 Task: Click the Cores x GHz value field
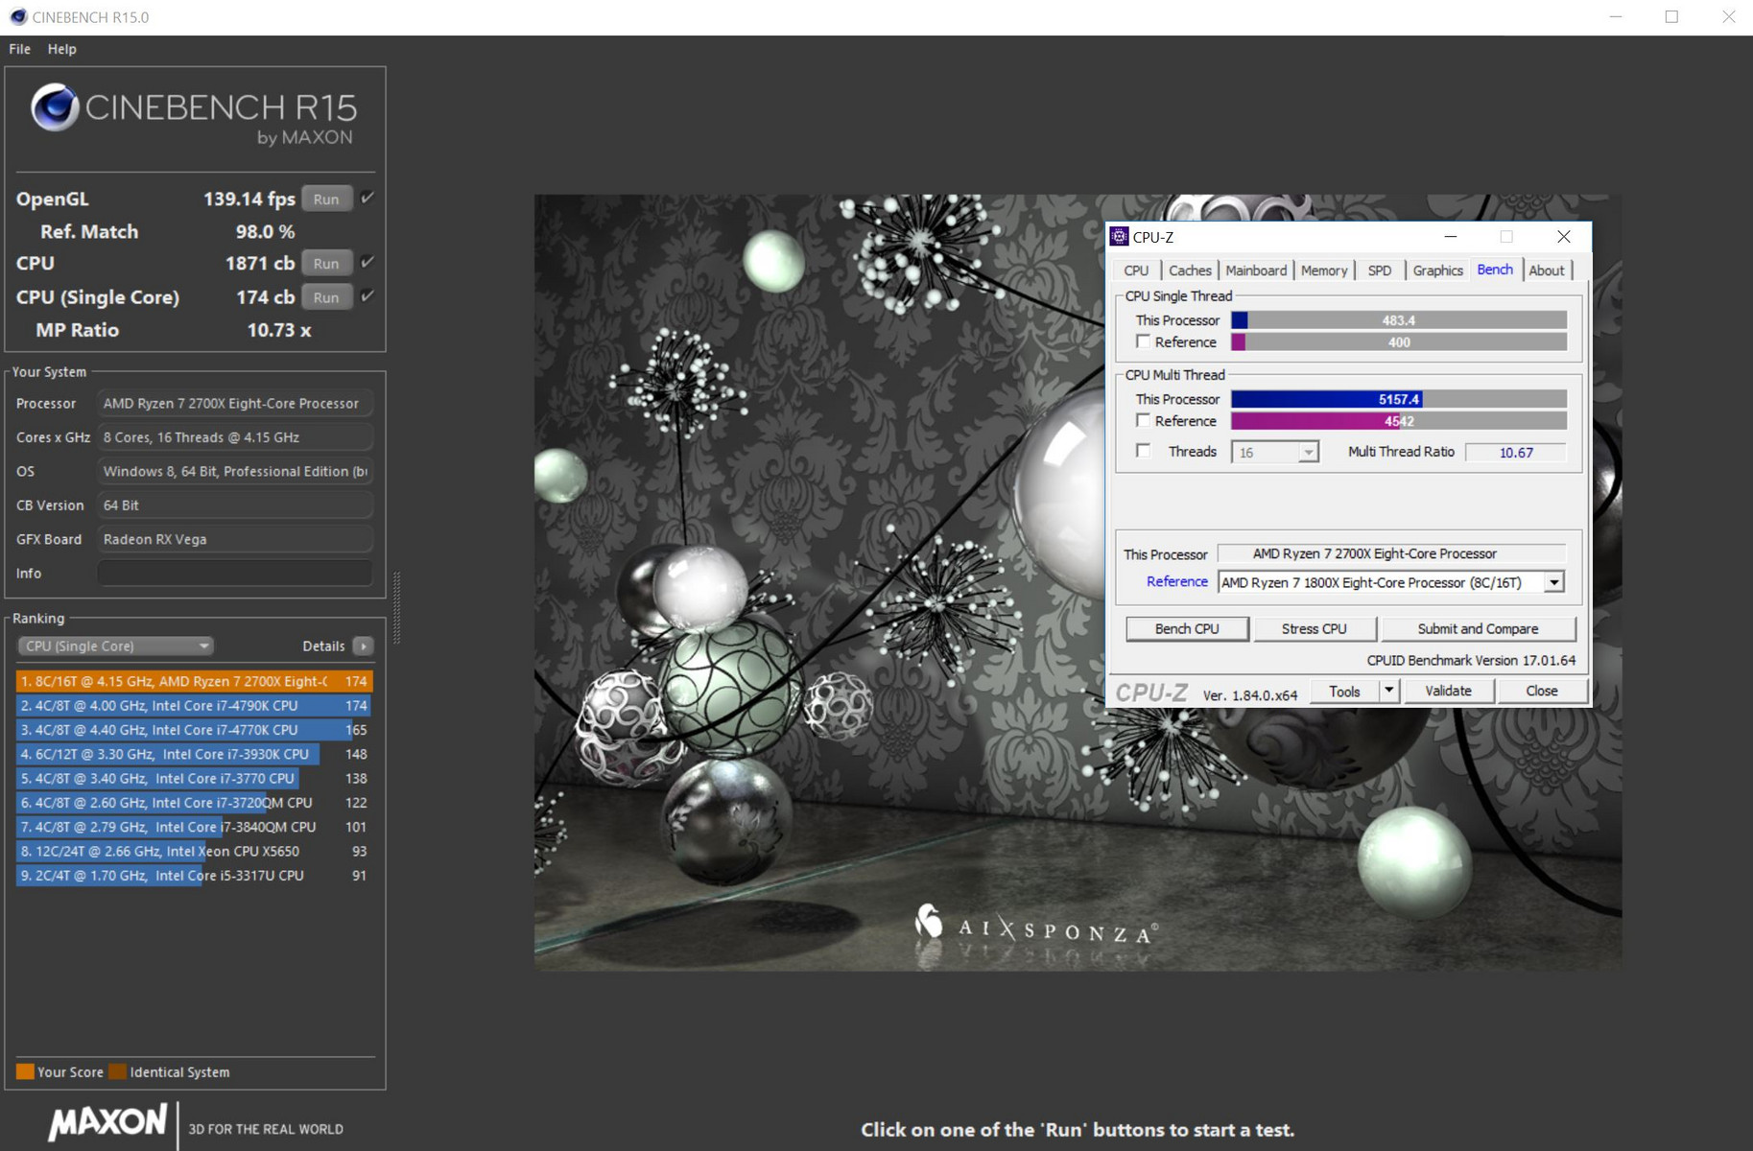tap(235, 437)
